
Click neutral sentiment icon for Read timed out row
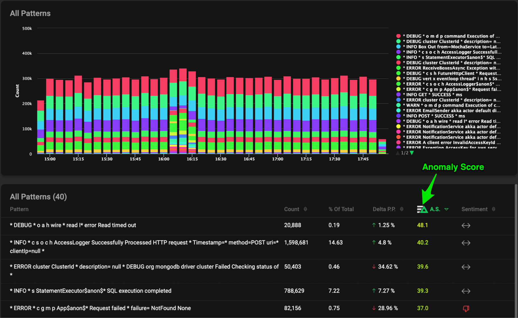(466, 225)
